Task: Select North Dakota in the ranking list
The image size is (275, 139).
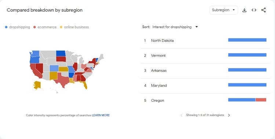Action: coord(205,41)
